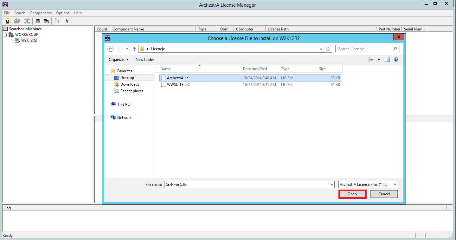The image size is (456, 240).
Task: Select Downloads in navigation pane
Action: point(129,84)
